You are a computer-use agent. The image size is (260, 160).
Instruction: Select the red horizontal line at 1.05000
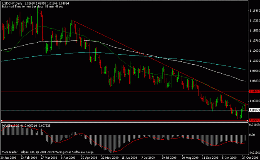(124, 92)
